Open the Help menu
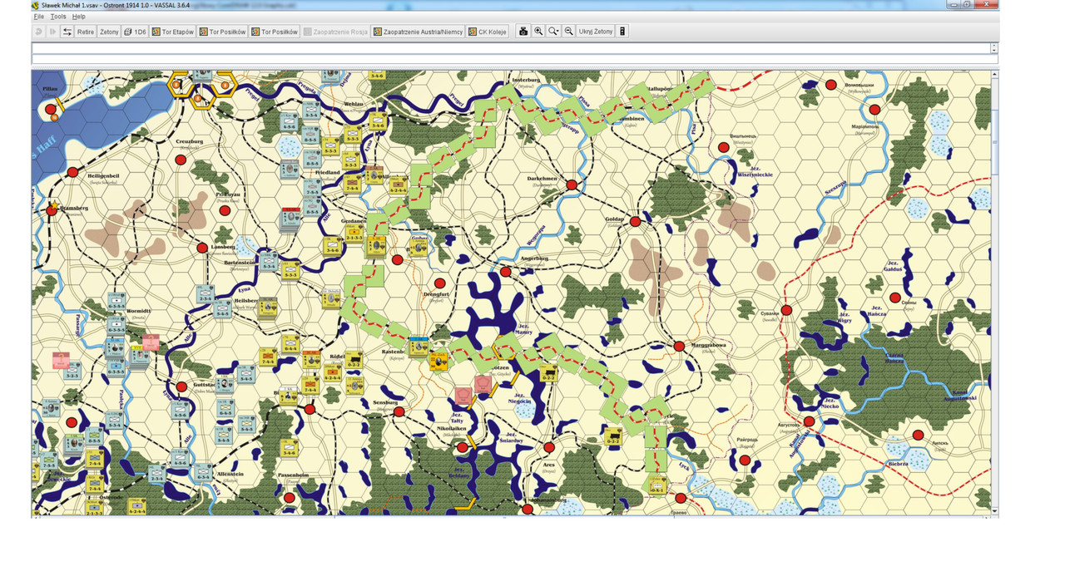The image size is (1065, 576). click(x=78, y=17)
